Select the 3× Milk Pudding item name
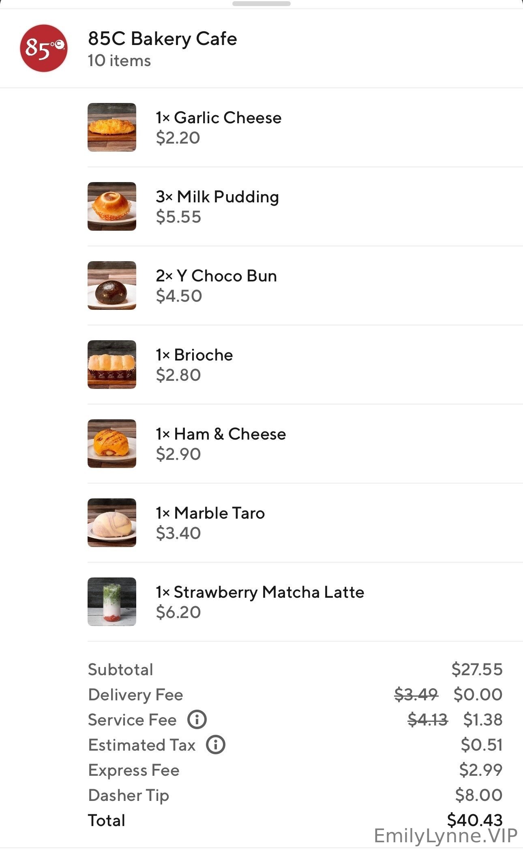The width and height of the screenshot is (523, 852). [x=217, y=197]
